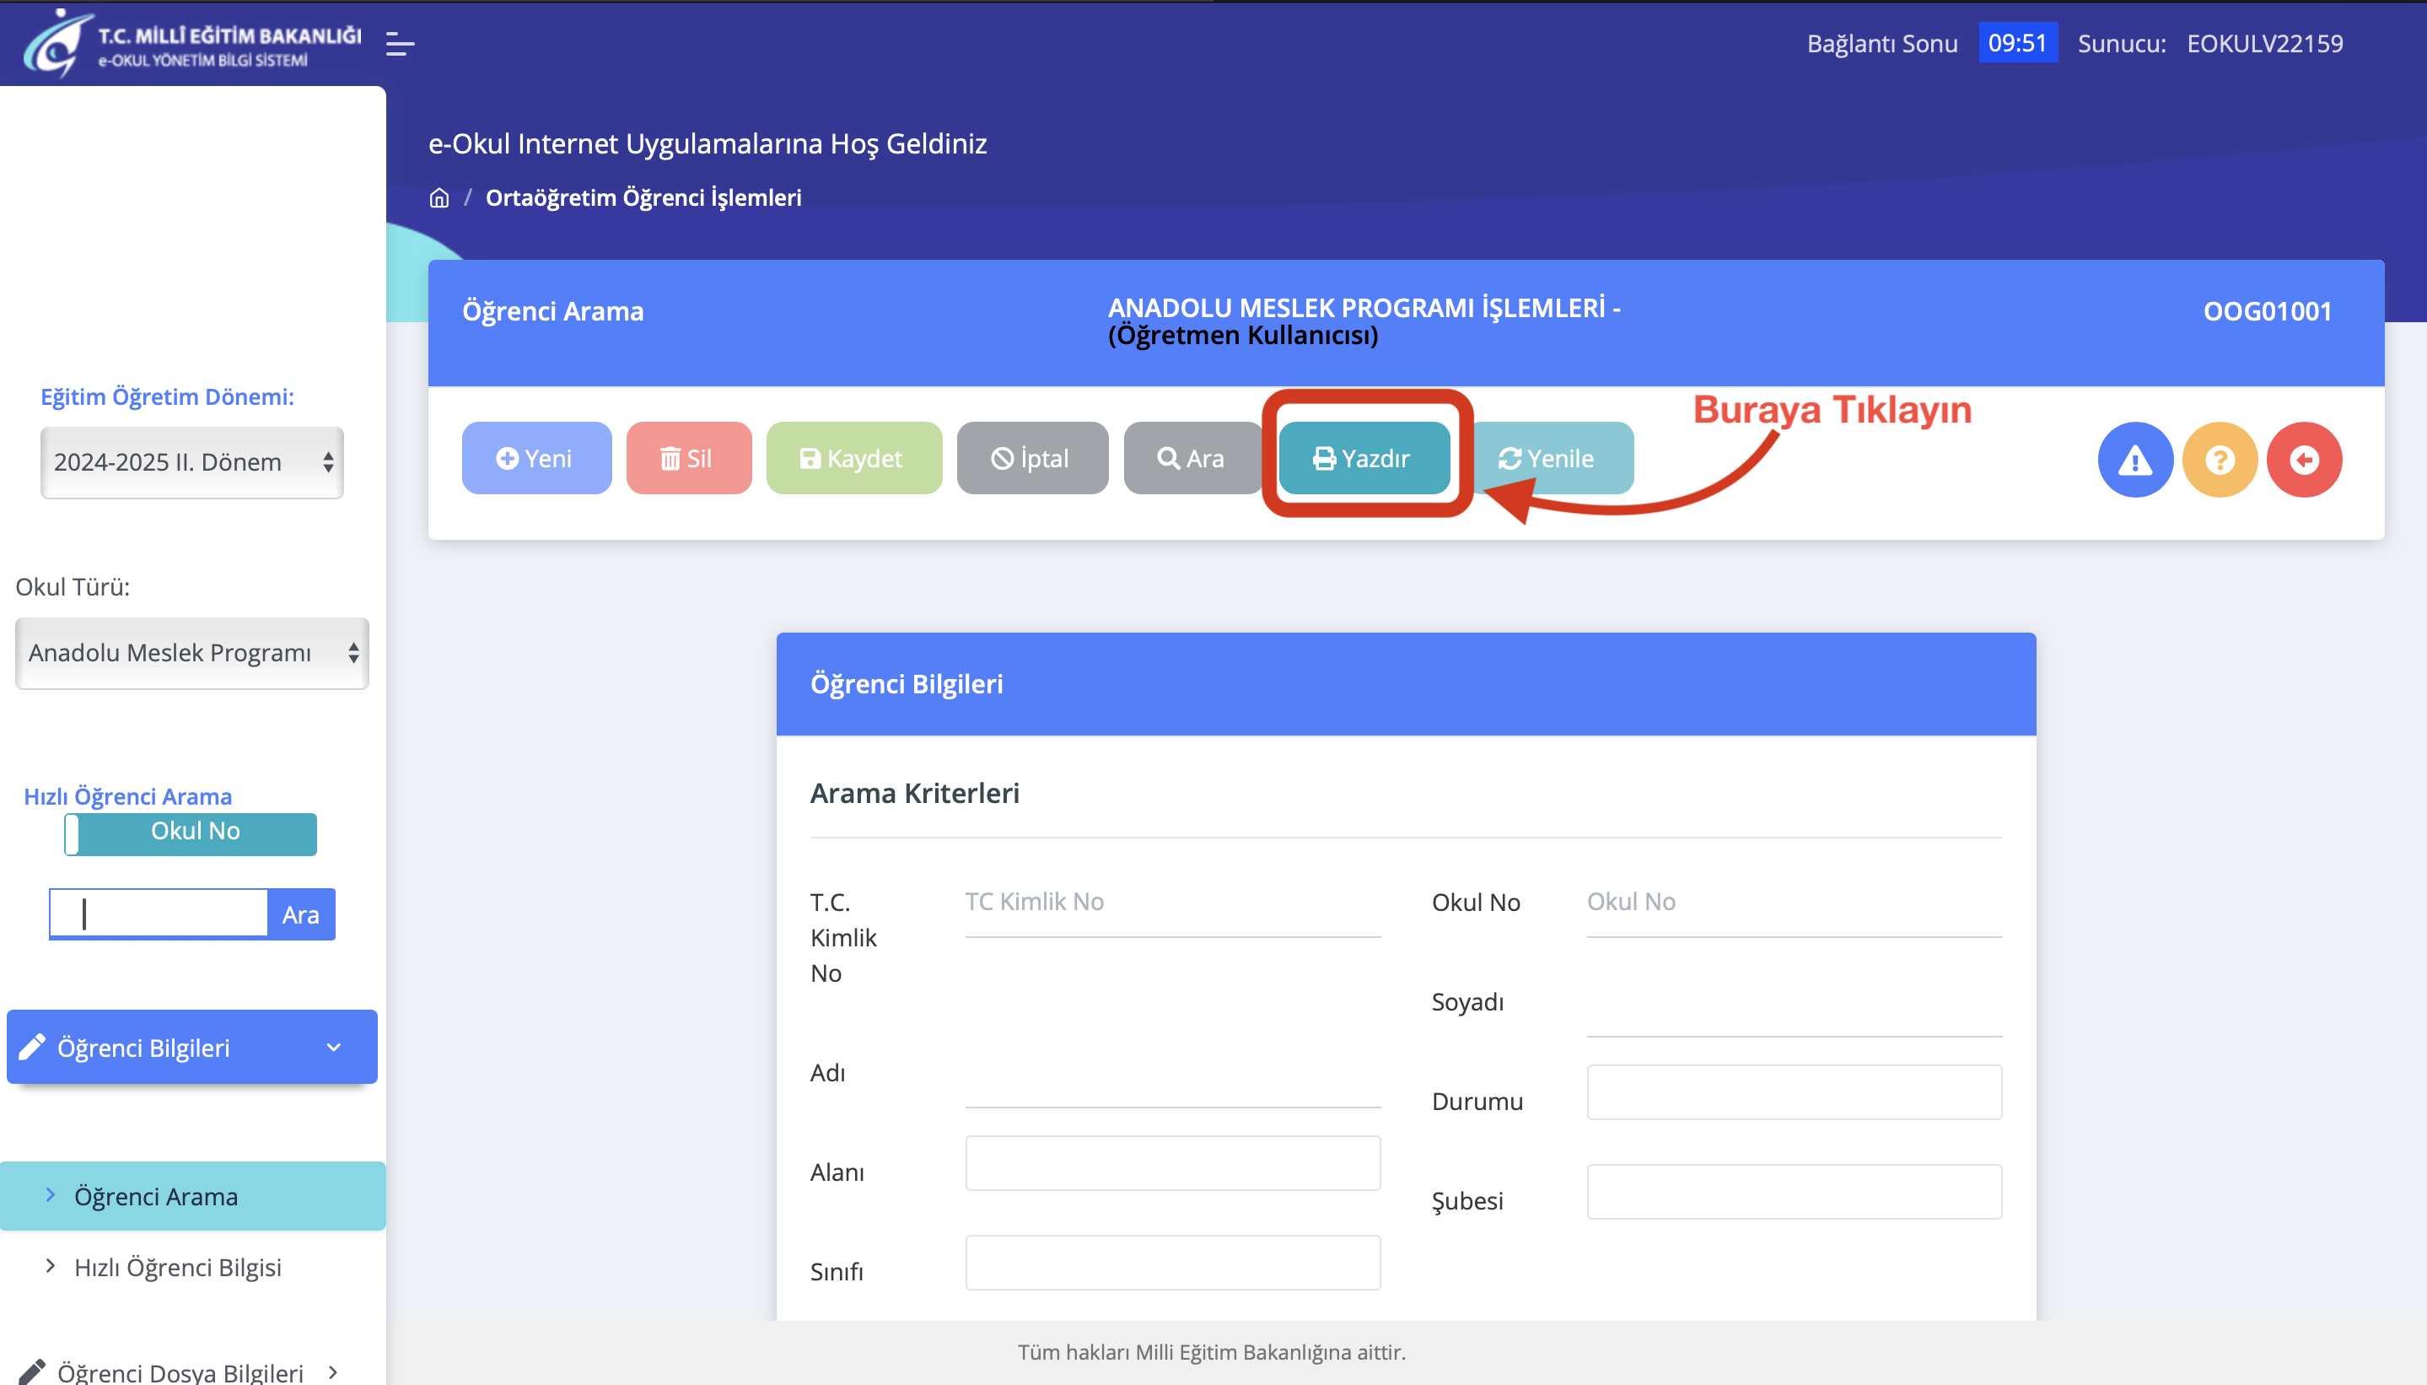
Task: Click the blue warning triangle icon
Action: click(2134, 460)
